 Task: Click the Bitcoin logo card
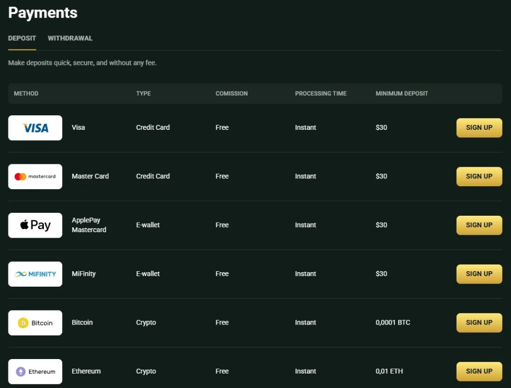[35, 323]
